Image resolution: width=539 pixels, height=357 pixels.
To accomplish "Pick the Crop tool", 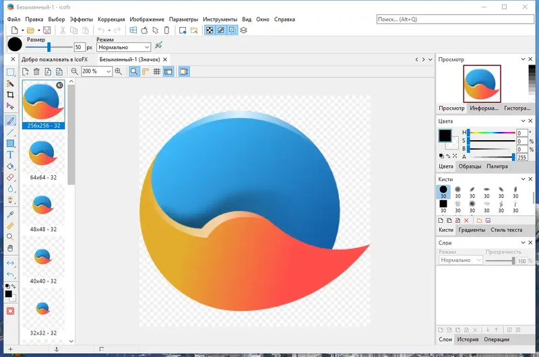I will pyautogui.click(x=10, y=95).
